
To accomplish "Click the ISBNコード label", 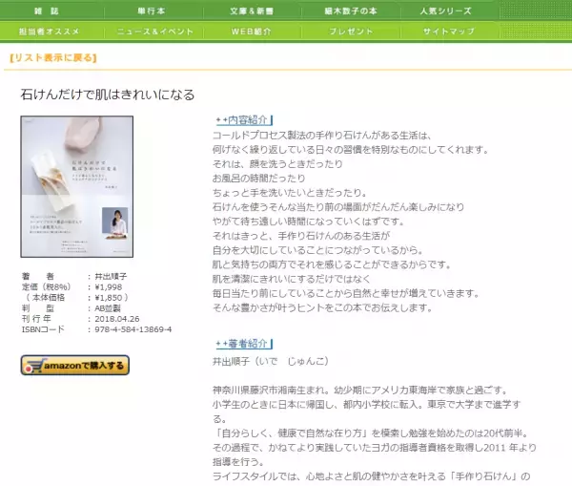I will coord(43,329).
